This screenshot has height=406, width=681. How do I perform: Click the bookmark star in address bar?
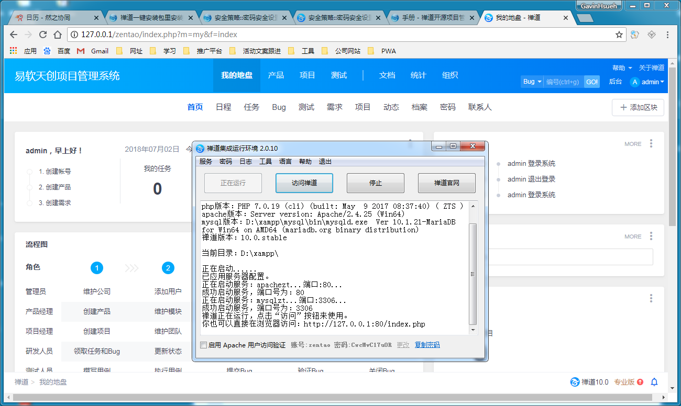point(619,35)
